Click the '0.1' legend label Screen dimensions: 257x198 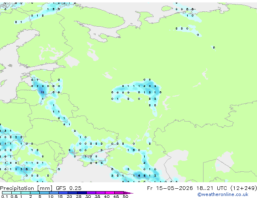click(x=4, y=196)
